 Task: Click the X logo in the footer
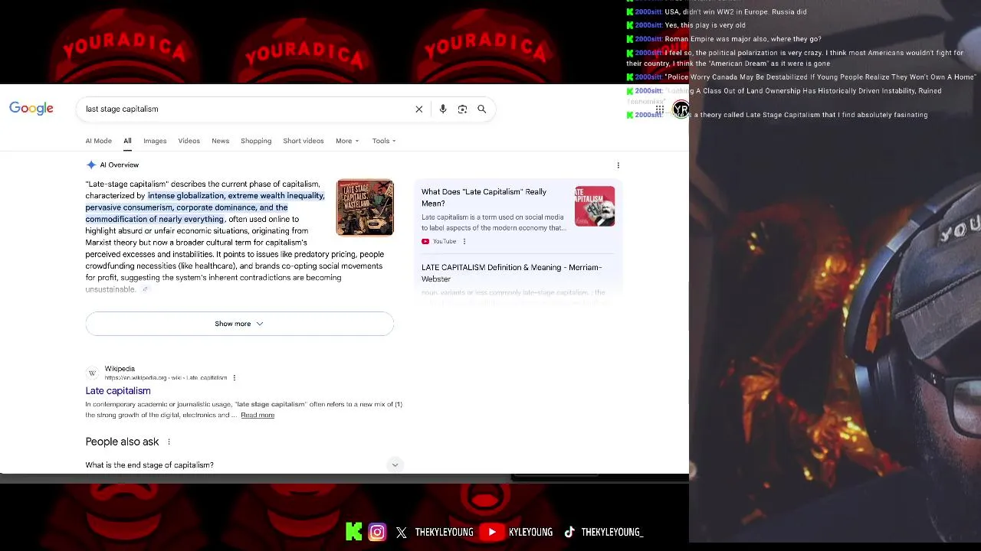click(x=402, y=533)
